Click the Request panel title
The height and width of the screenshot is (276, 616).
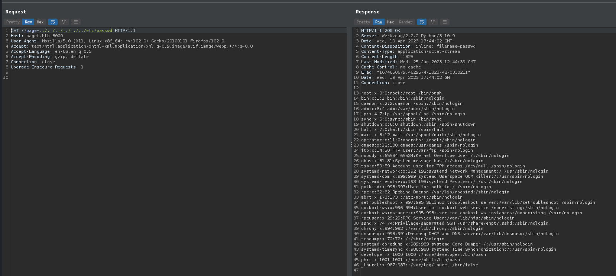[x=16, y=12]
